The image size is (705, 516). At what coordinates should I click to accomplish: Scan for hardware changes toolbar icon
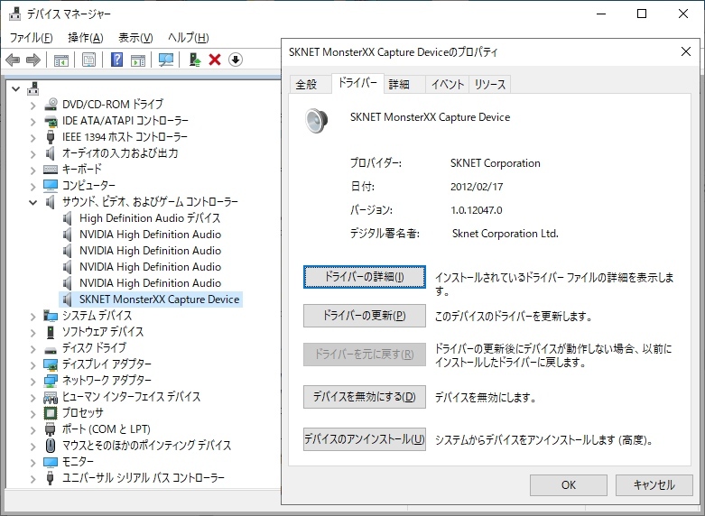click(x=166, y=60)
